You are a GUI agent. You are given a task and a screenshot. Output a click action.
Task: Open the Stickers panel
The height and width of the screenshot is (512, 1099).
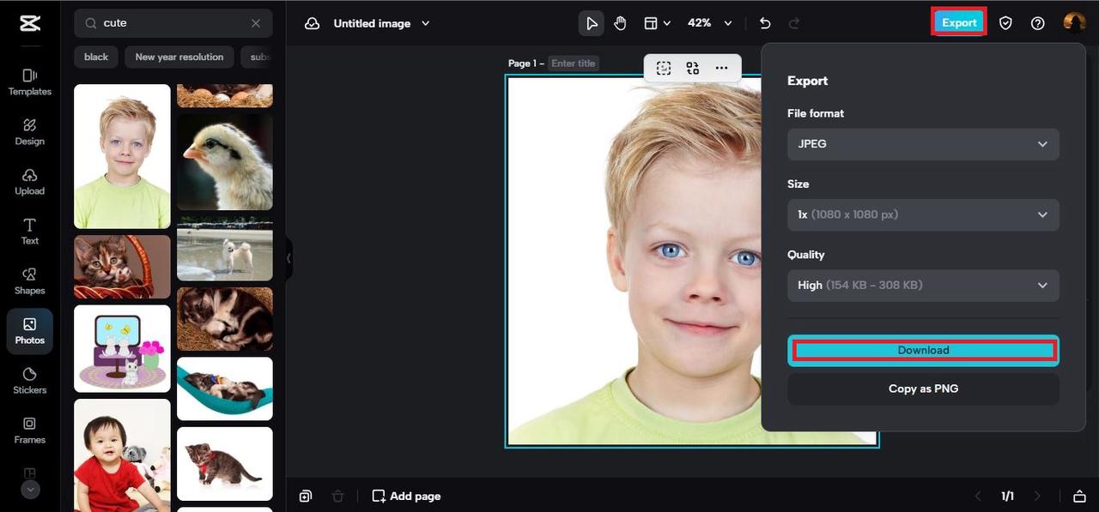click(x=30, y=381)
